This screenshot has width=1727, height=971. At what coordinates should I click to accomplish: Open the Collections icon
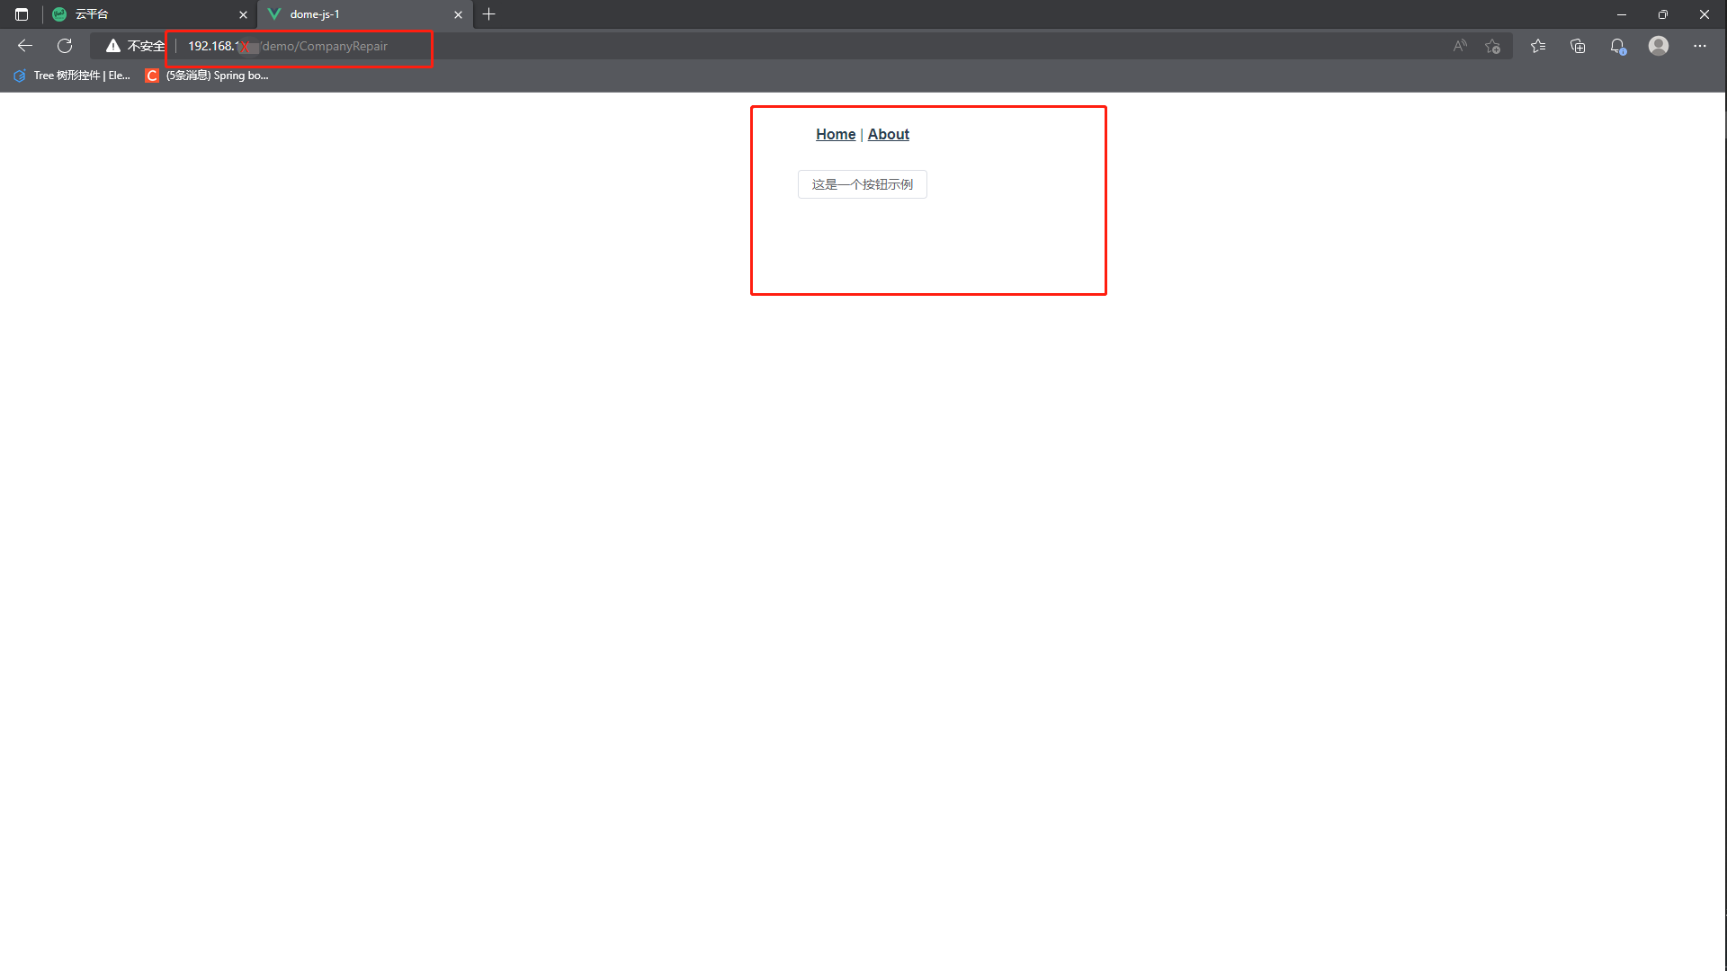1578,46
